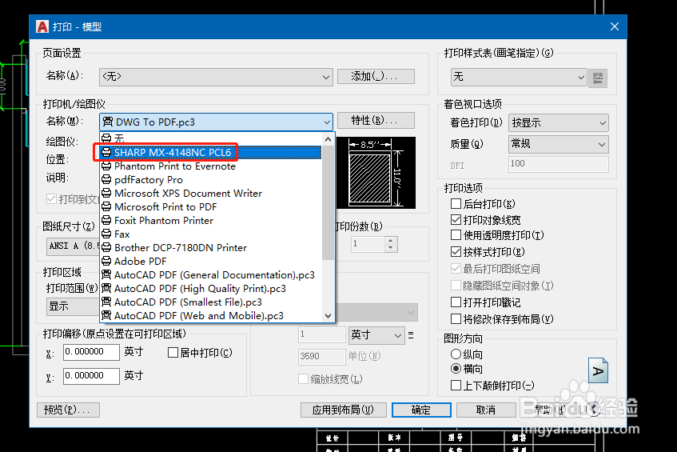Click the down arrow of the printer list scrollbar

pos(329,316)
